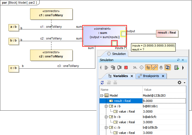The image size is (192, 135).
Task: Click the refresh variables icon
Action: 102,82
